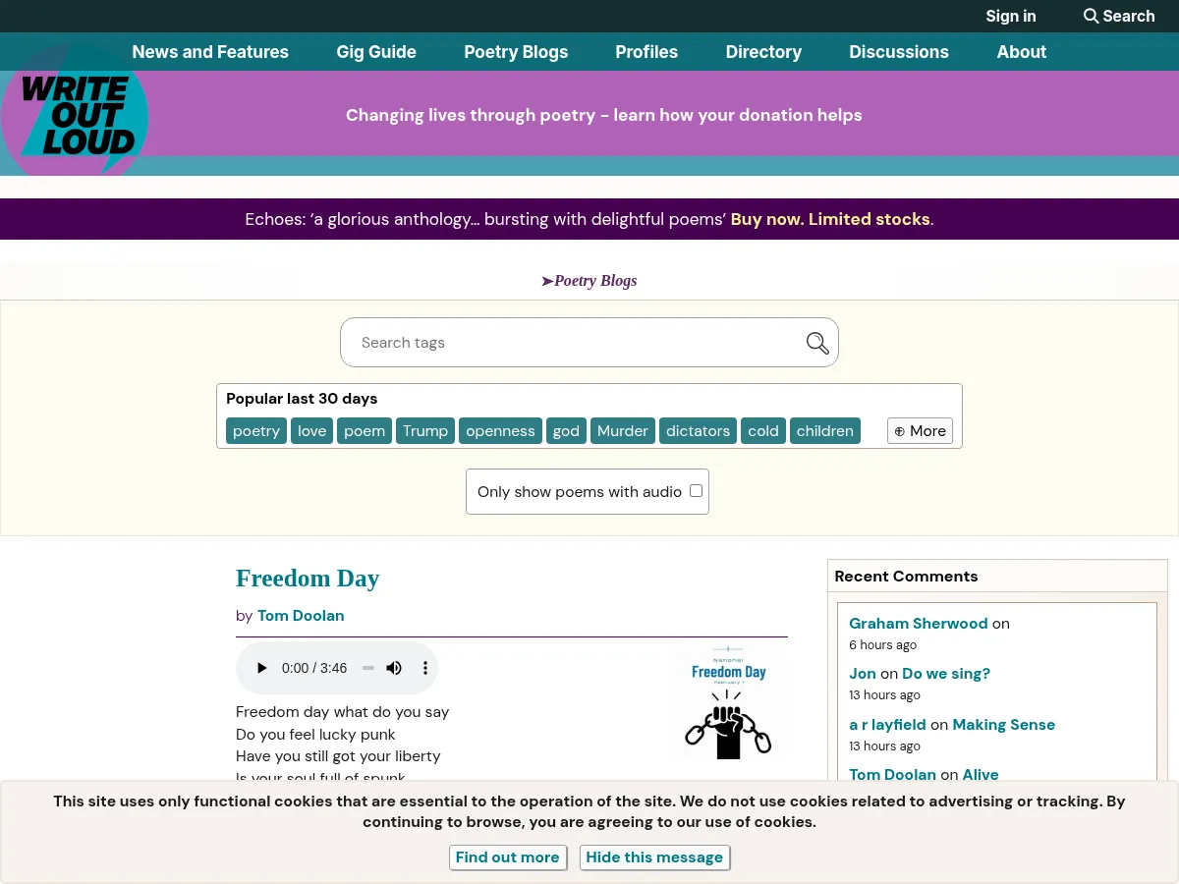Mute the audio player volume
Image resolution: width=1179 pixels, height=884 pixels.
pyautogui.click(x=394, y=668)
